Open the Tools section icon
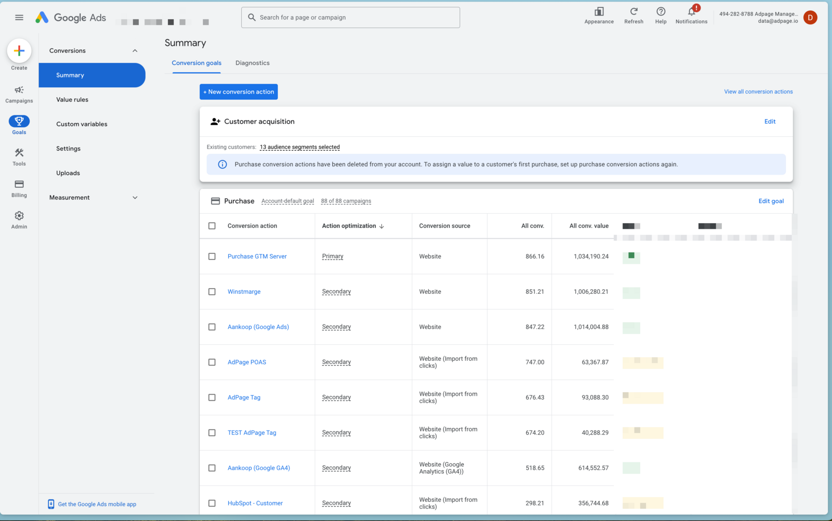Image resolution: width=832 pixels, height=521 pixels. 19,153
